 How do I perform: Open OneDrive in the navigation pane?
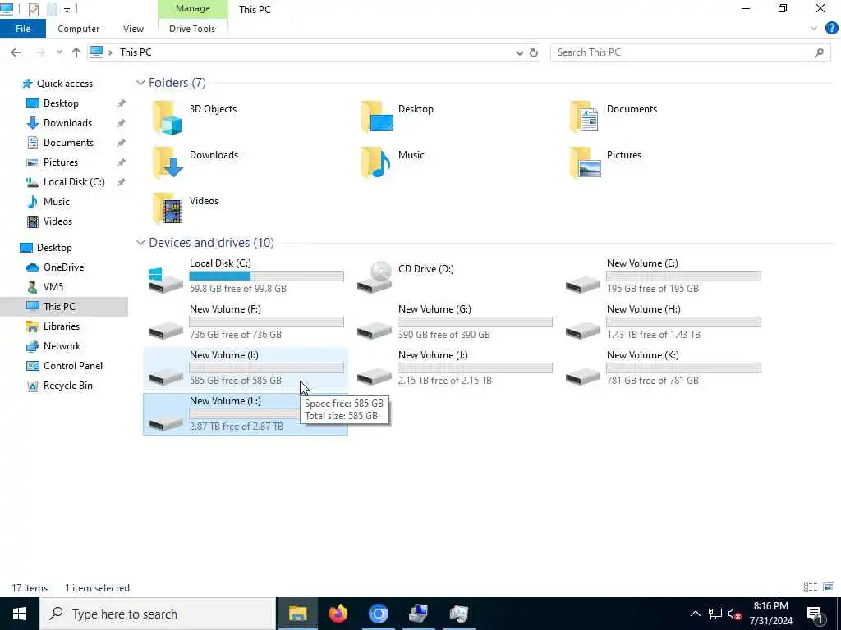(x=63, y=267)
